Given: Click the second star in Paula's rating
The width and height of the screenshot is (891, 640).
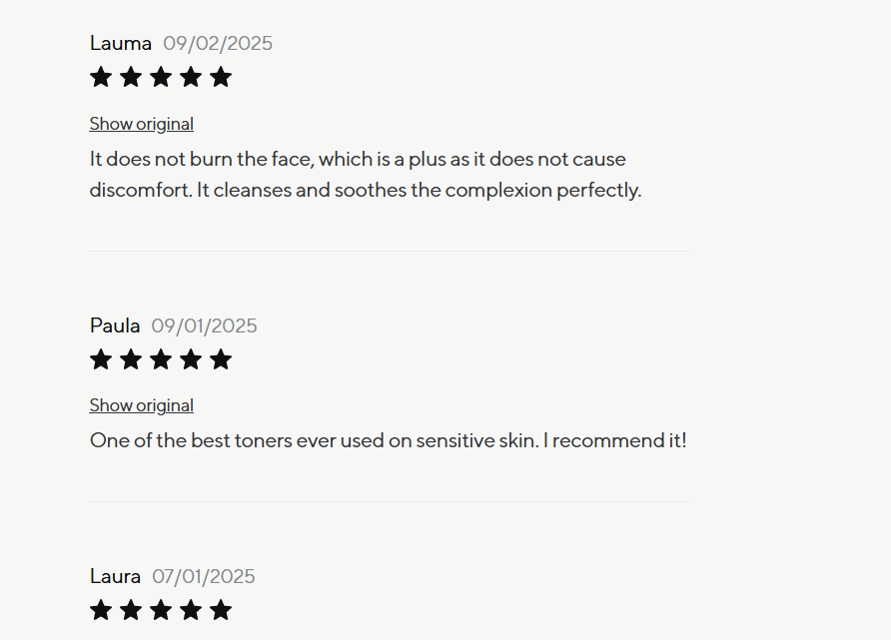Looking at the screenshot, I should pos(131,359).
